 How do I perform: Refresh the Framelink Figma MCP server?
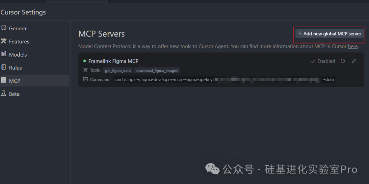click(343, 61)
